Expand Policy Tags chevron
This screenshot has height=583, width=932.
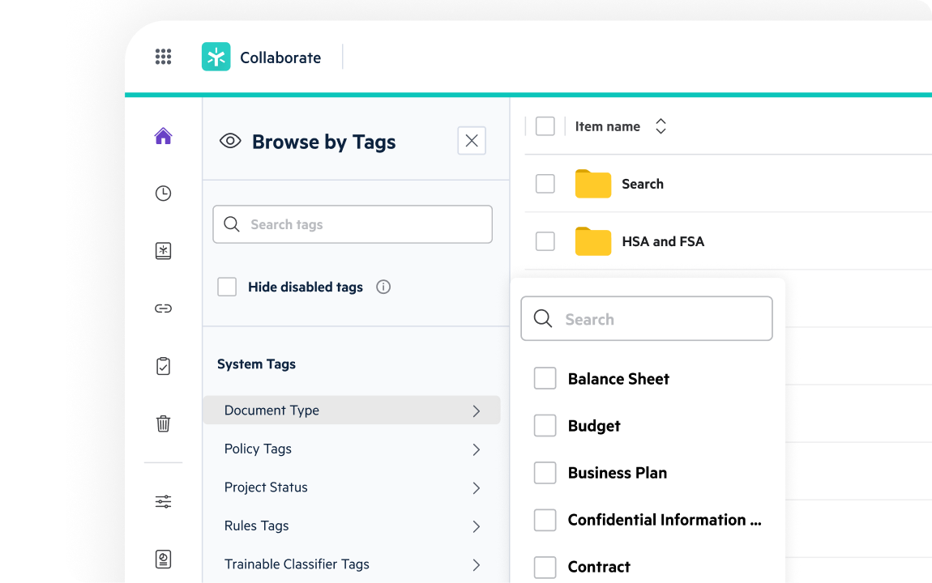pos(476,449)
